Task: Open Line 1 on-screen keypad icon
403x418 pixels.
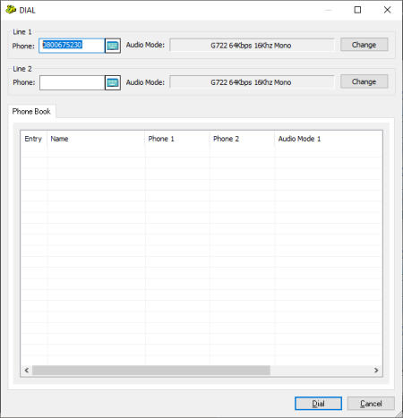Action: click(113, 46)
